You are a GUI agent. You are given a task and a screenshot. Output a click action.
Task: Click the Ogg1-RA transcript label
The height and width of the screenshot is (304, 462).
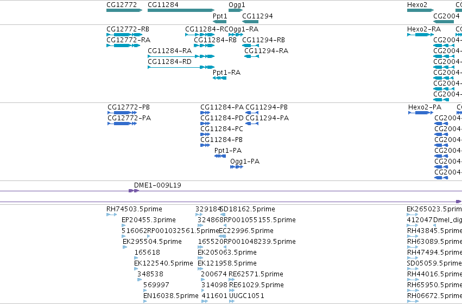pos(243,29)
